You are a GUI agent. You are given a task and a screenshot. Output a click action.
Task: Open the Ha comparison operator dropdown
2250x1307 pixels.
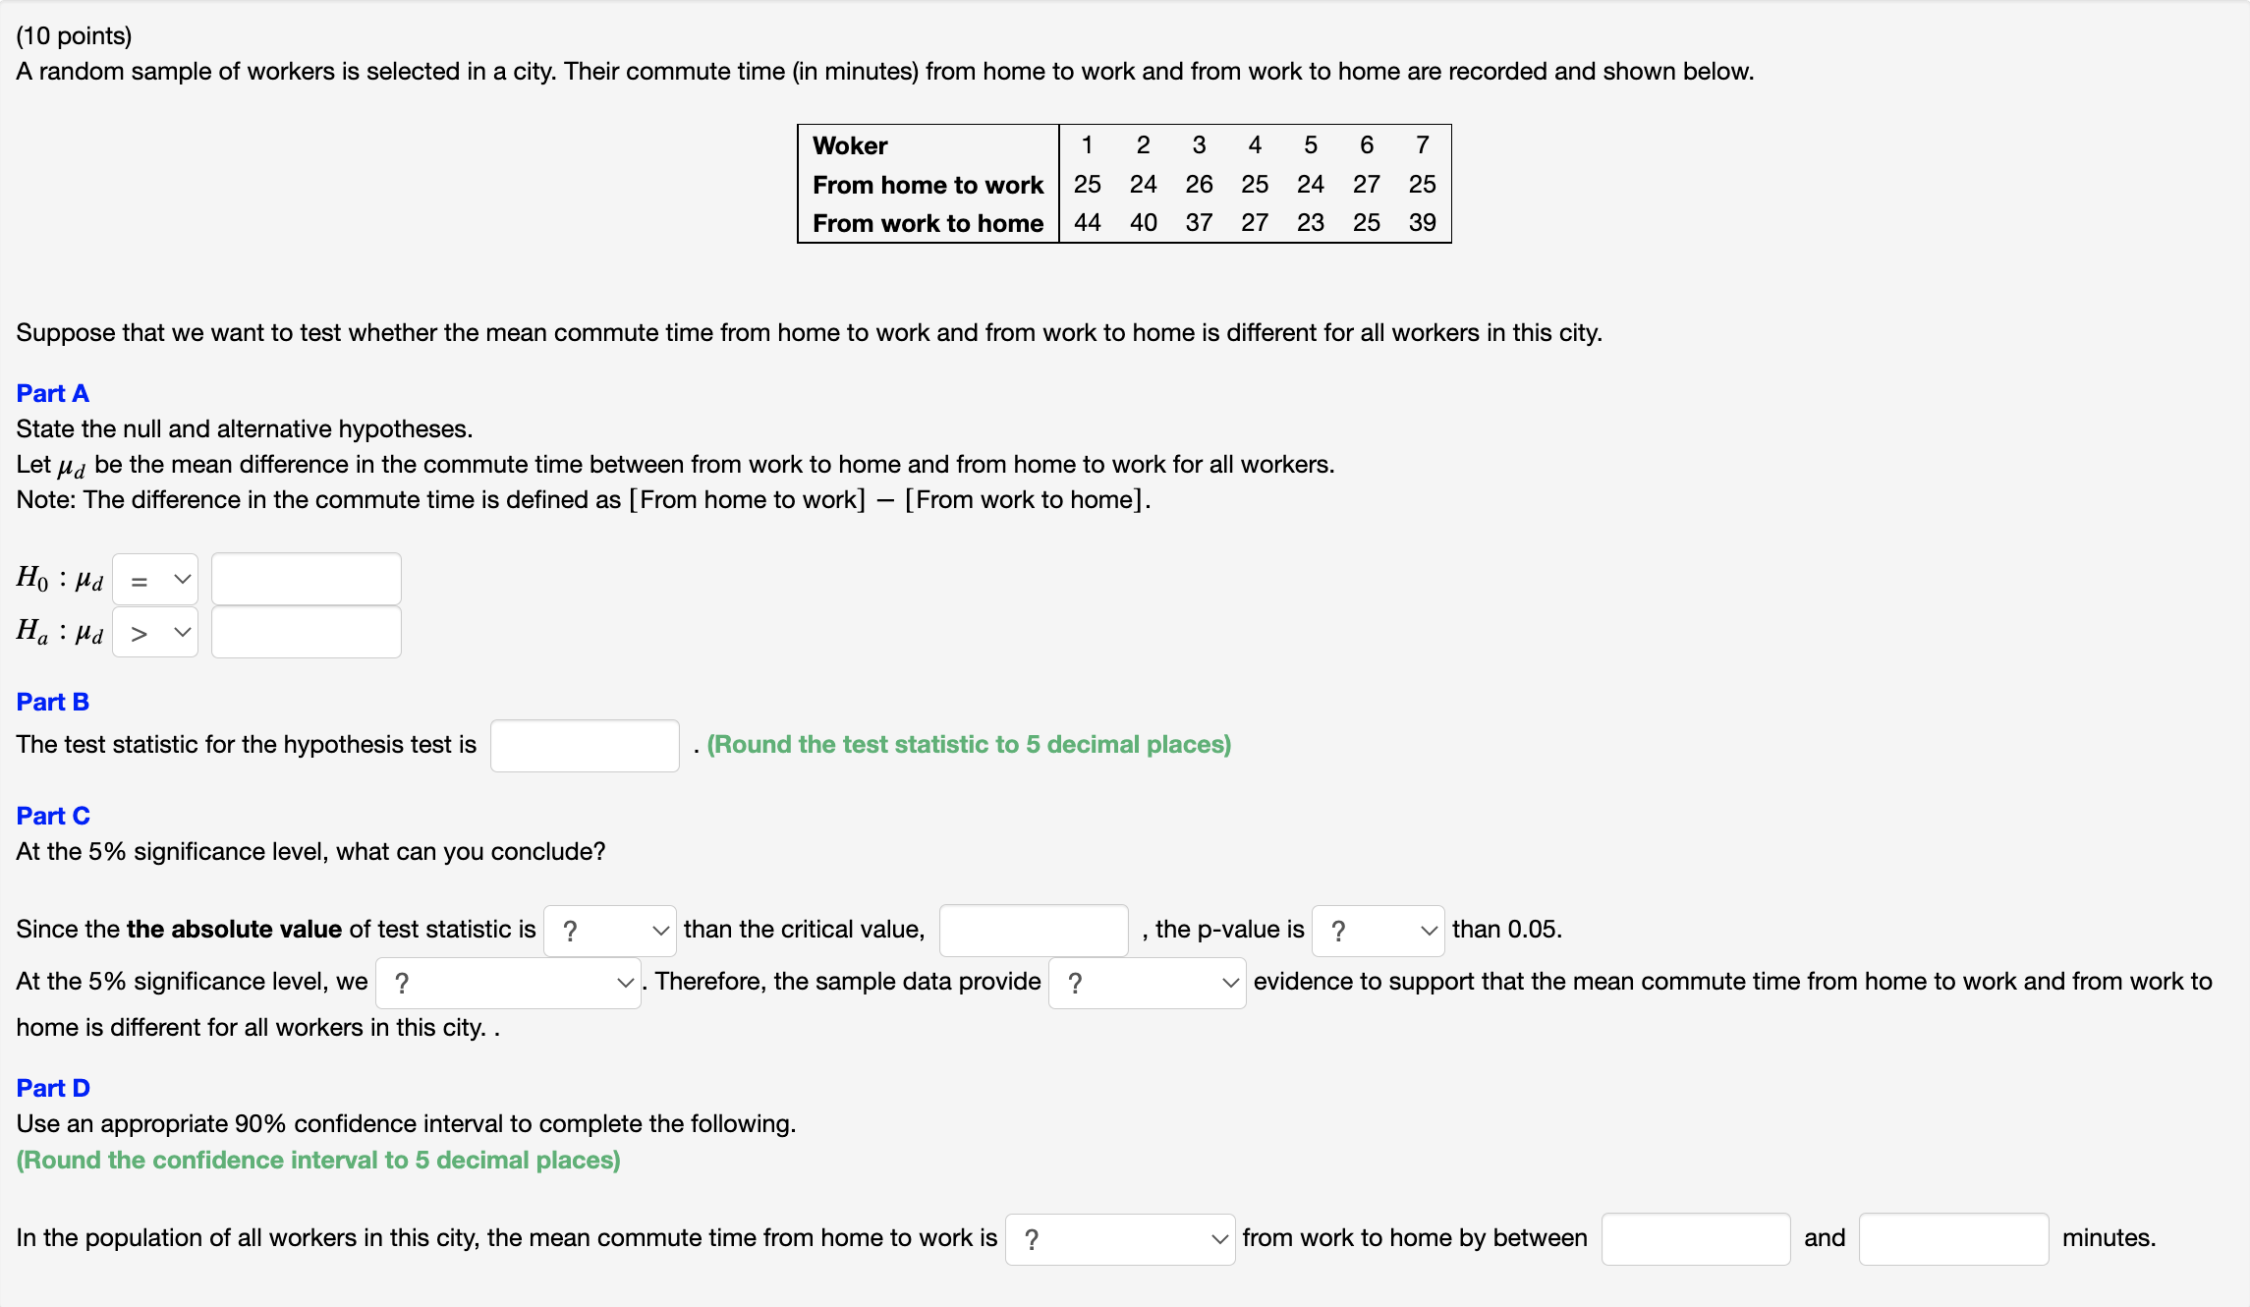pyautogui.click(x=154, y=631)
